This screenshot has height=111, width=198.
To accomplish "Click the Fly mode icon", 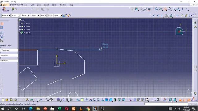I will click(x=78, y=100).
